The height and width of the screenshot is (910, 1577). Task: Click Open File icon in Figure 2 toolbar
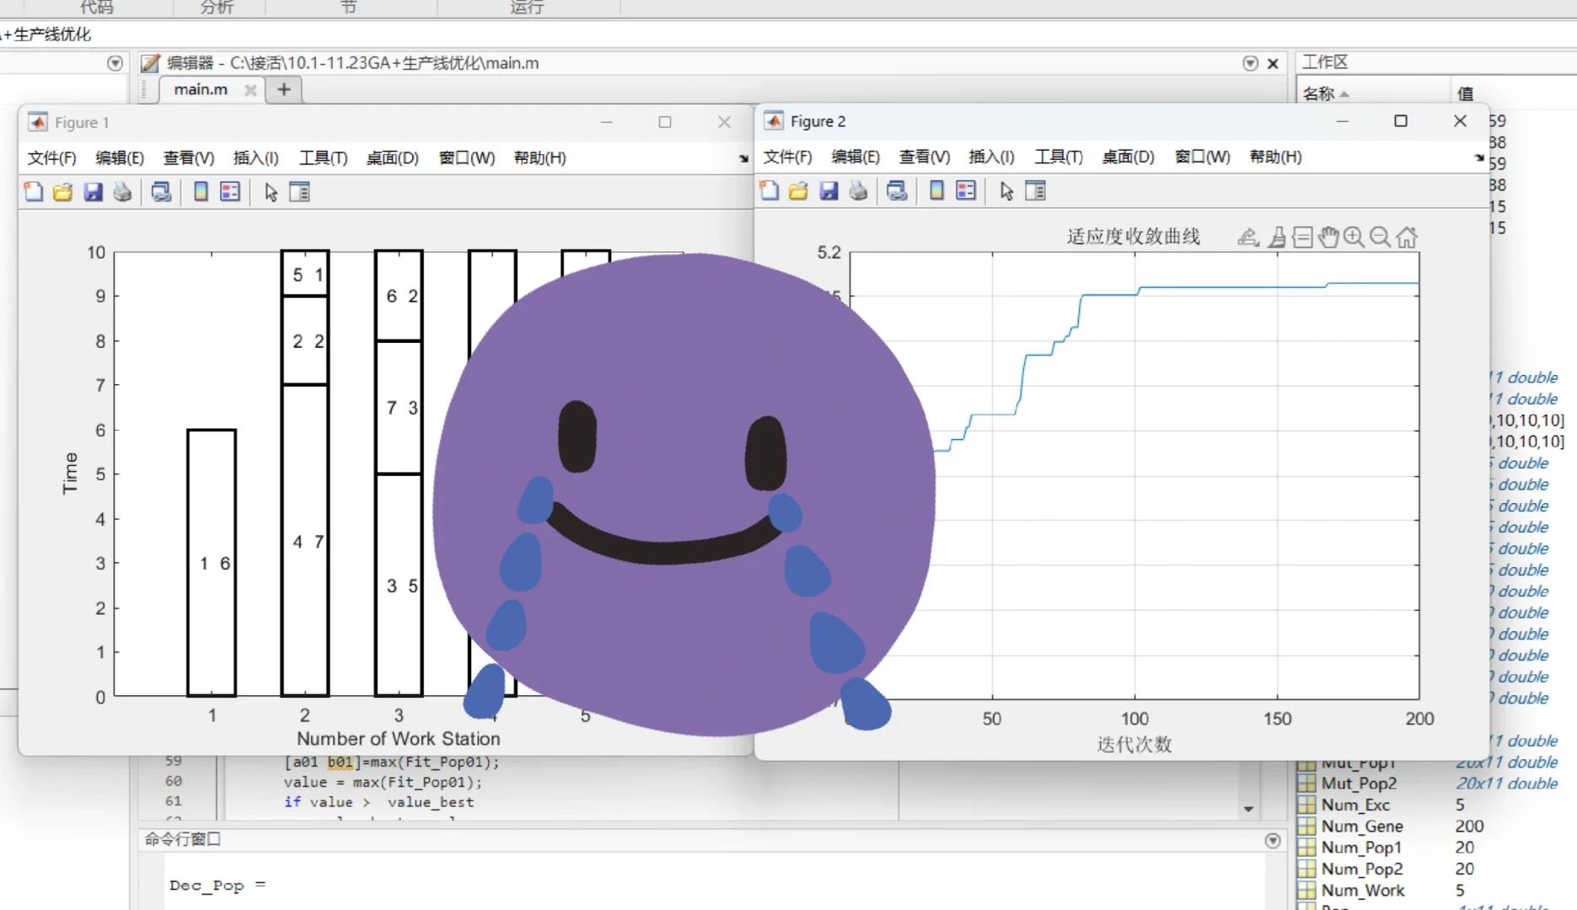798,191
